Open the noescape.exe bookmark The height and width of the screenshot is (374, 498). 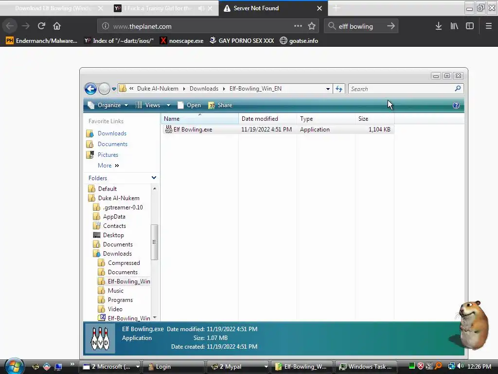182,41
